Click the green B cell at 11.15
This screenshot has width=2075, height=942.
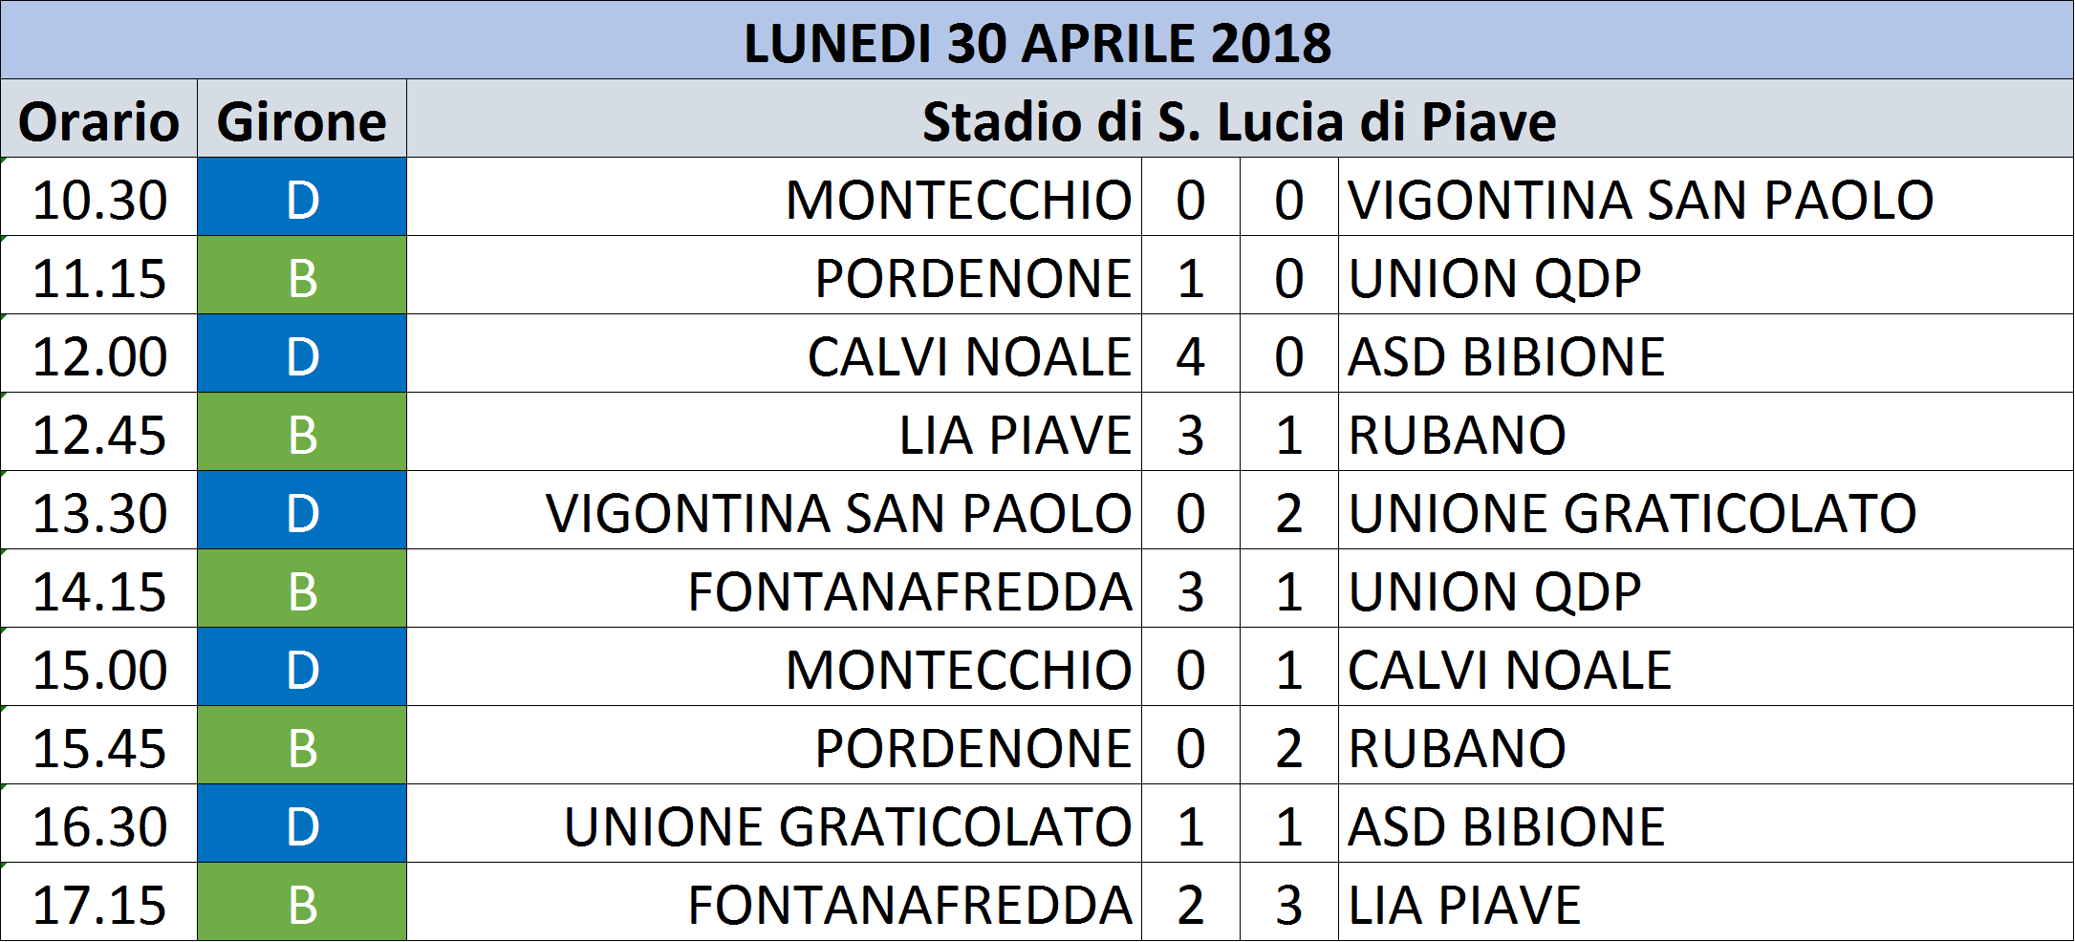pyautogui.click(x=302, y=275)
